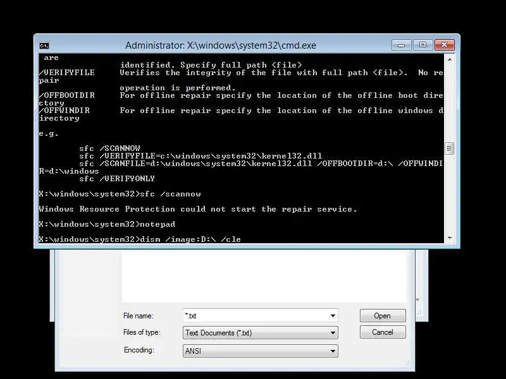Viewport: 506px width, 379px height.
Task: Click the notepad command line text
Action: point(157,224)
